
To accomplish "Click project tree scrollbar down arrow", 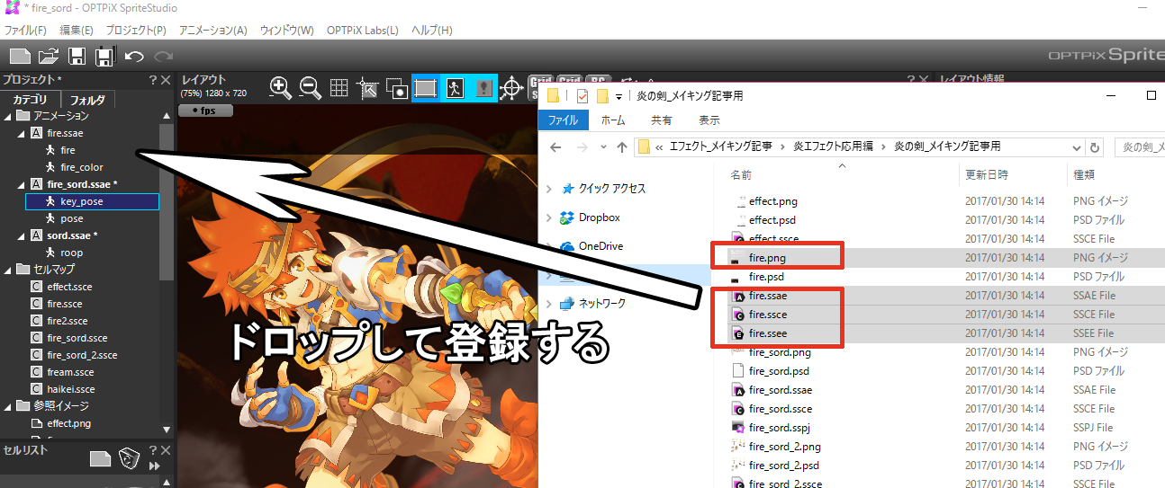I will pyautogui.click(x=167, y=430).
